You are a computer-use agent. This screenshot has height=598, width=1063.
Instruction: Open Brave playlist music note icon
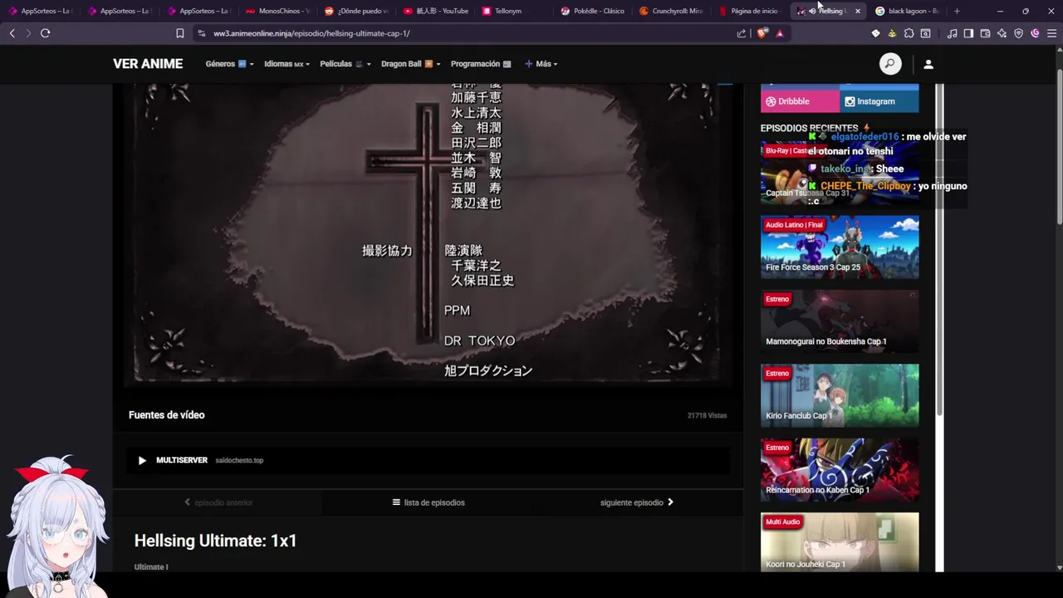click(x=952, y=33)
